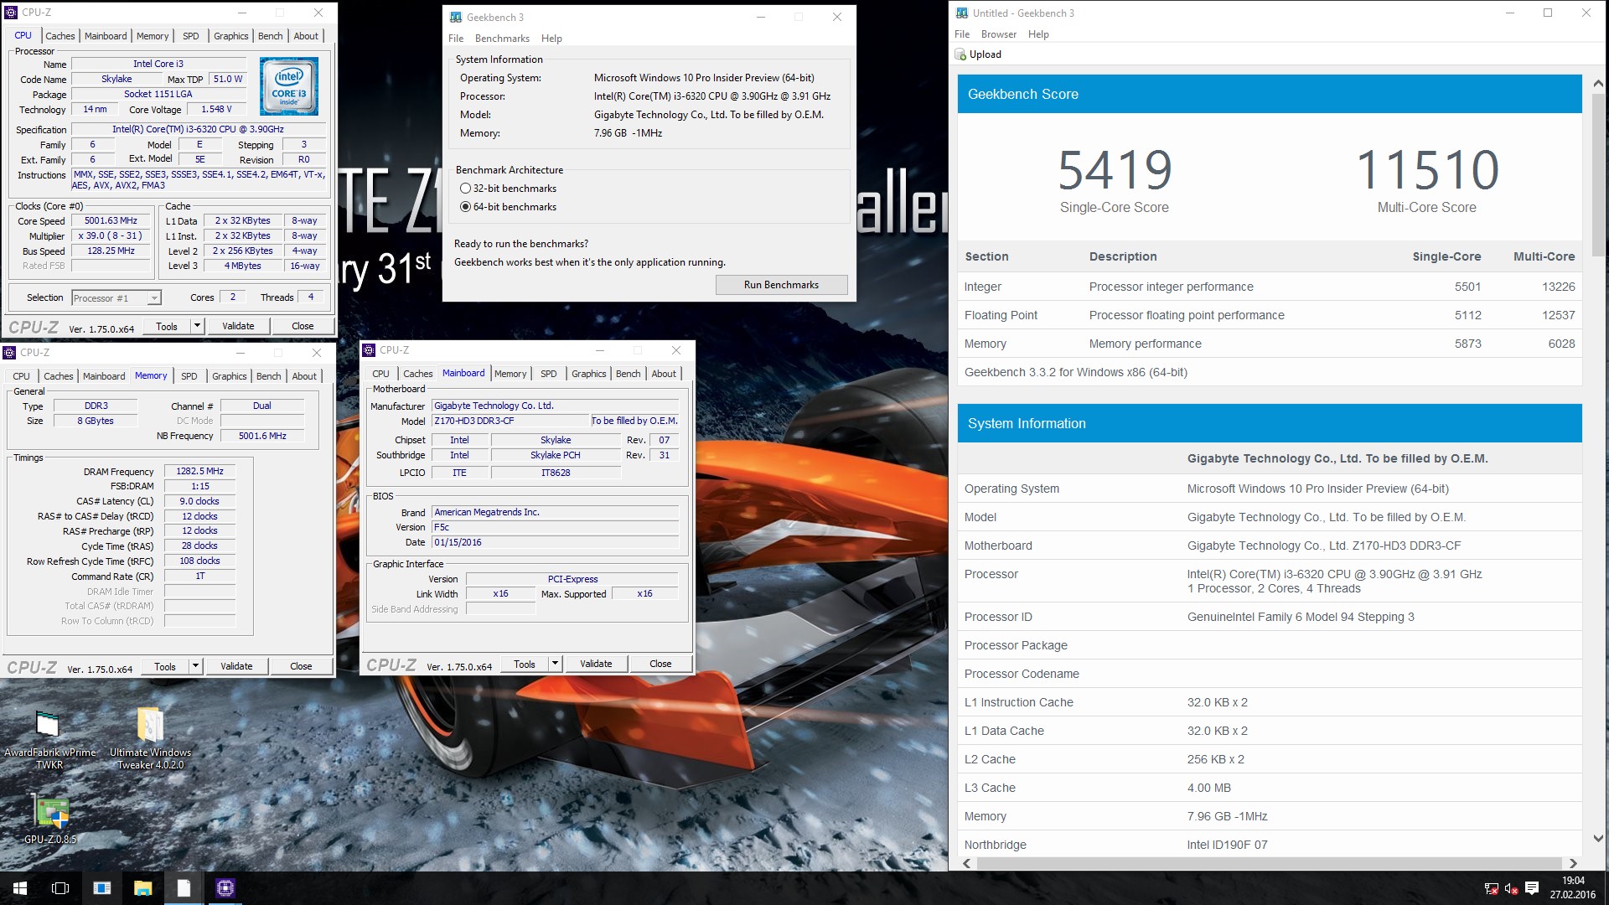Image resolution: width=1609 pixels, height=905 pixels.
Task: Open the Action Center notification icon
Action: pos(1532,888)
